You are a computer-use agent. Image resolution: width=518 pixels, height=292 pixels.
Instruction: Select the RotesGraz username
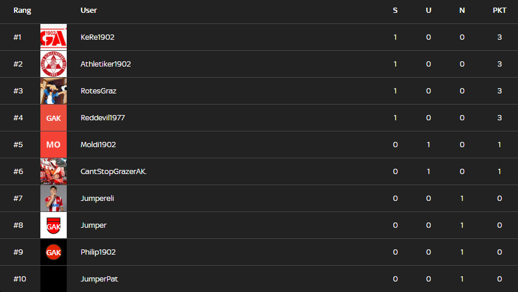point(98,91)
